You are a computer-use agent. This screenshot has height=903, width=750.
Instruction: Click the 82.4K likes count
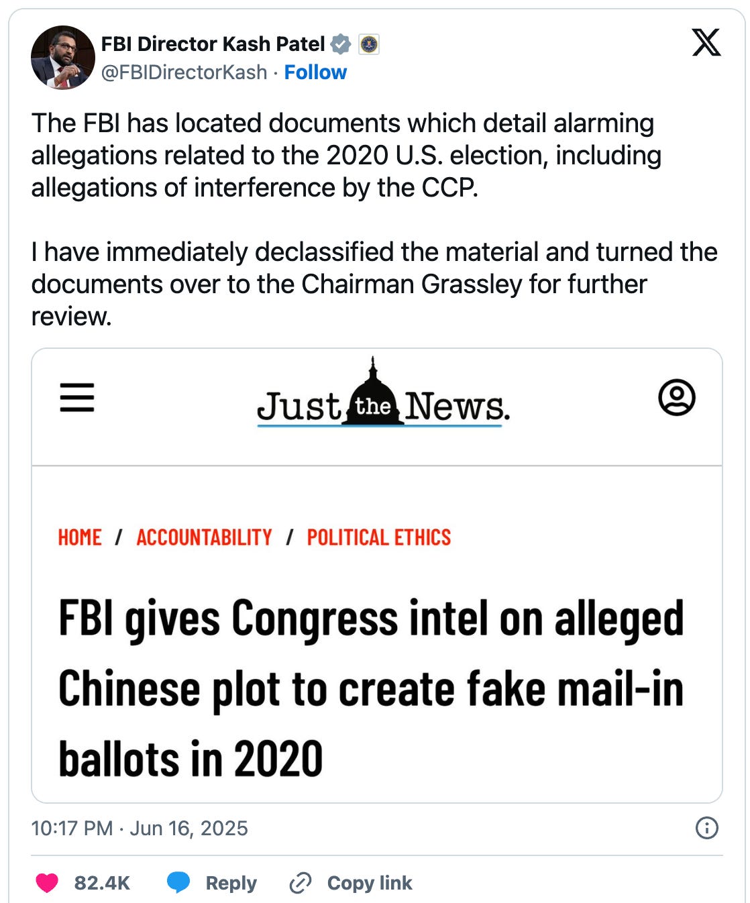(x=102, y=883)
